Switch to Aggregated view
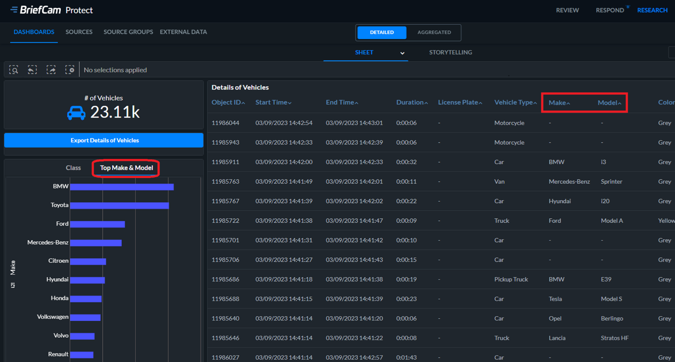The image size is (675, 362). tap(434, 32)
